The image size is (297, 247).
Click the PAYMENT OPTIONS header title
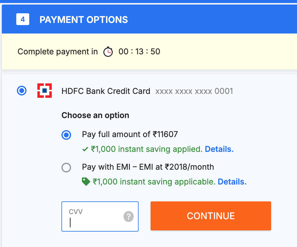[84, 20]
